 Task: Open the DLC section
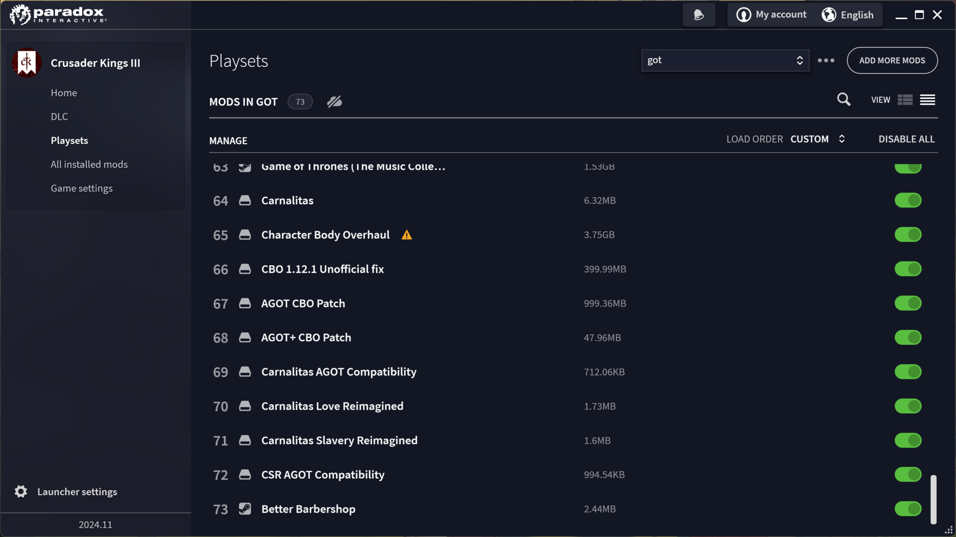click(x=59, y=117)
